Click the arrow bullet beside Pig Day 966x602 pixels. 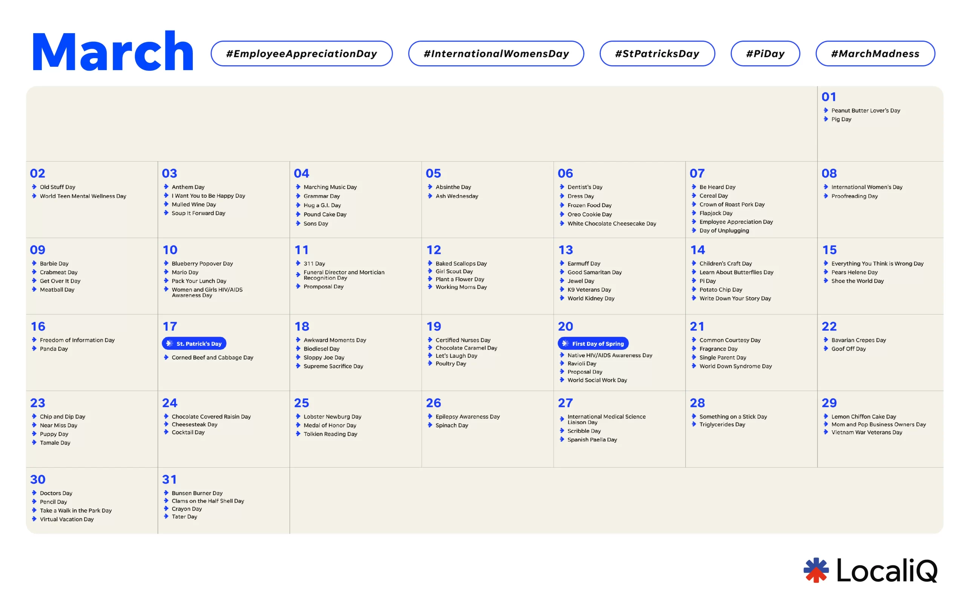pyautogui.click(x=826, y=119)
